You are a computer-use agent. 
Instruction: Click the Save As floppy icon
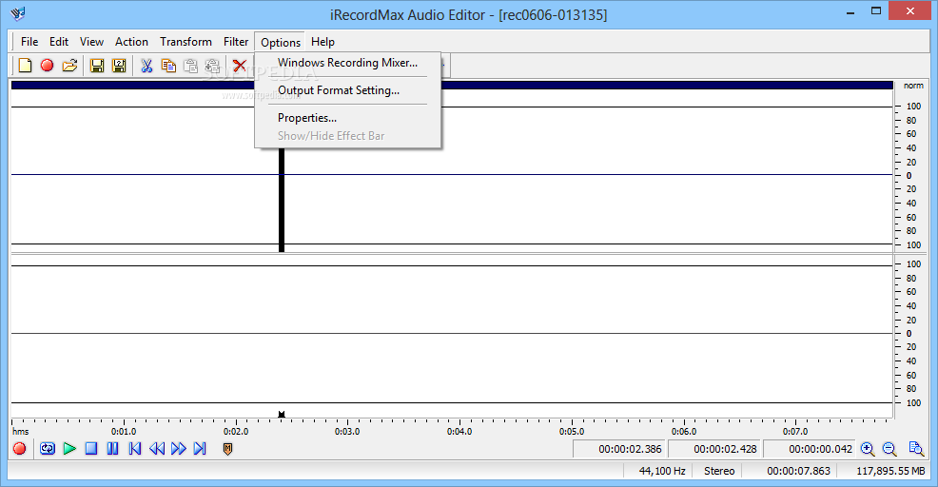tap(119, 66)
